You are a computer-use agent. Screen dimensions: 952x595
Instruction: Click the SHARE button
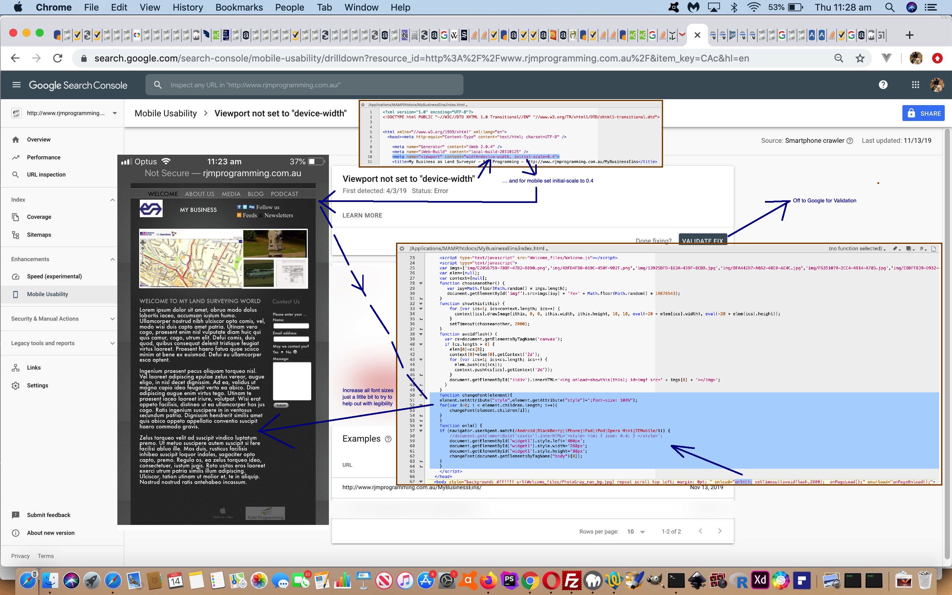click(923, 113)
